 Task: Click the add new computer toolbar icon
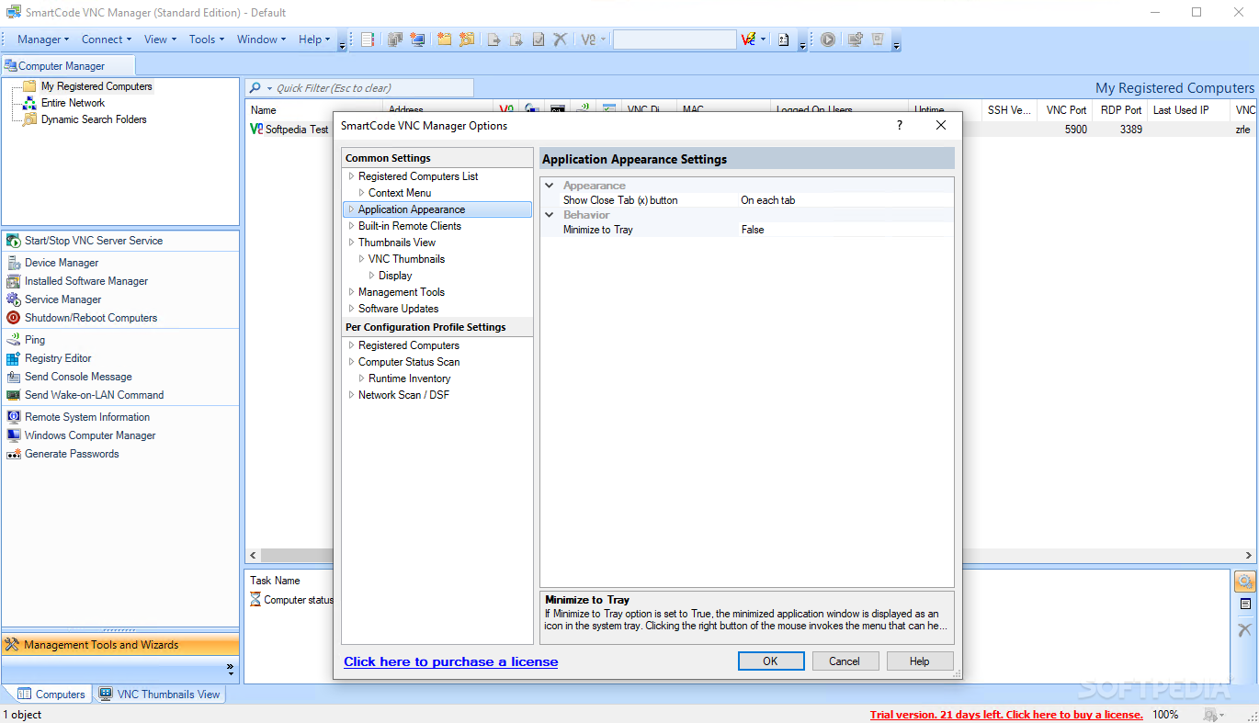(x=418, y=40)
